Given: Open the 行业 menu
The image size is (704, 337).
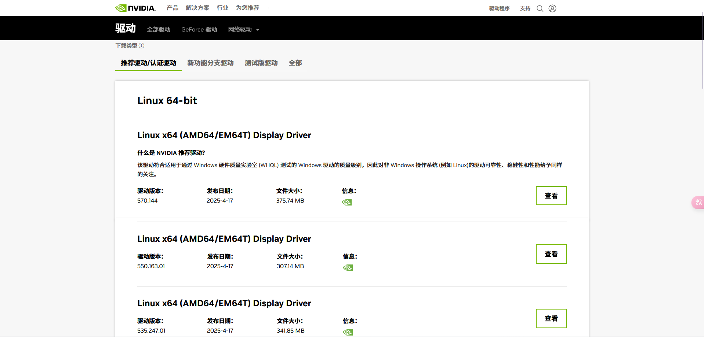Looking at the screenshot, I should (x=222, y=8).
